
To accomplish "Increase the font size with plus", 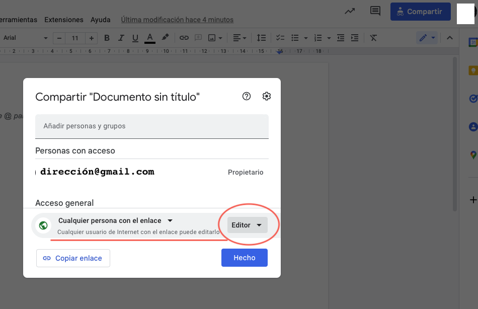I will pyautogui.click(x=92, y=38).
